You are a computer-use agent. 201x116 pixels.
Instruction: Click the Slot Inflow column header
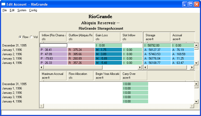(132, 37)
